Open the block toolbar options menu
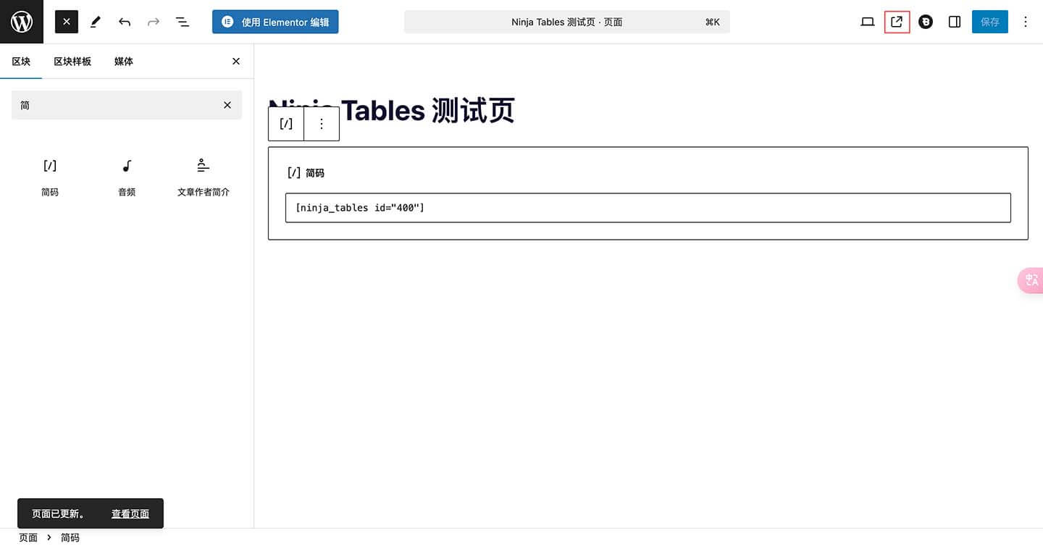This screenshot has width=1043, height=546. pos(322,124)
